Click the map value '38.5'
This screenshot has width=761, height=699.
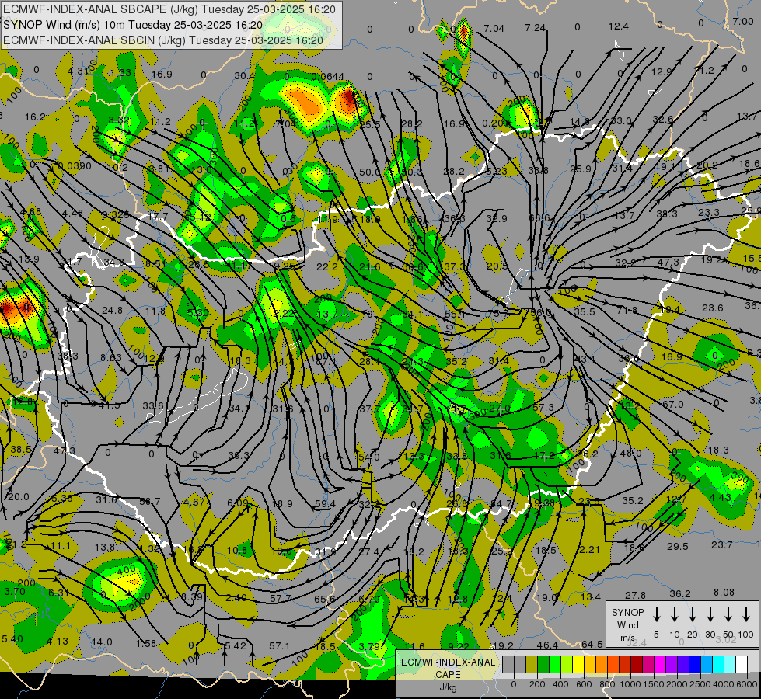(x=21, y=450)
